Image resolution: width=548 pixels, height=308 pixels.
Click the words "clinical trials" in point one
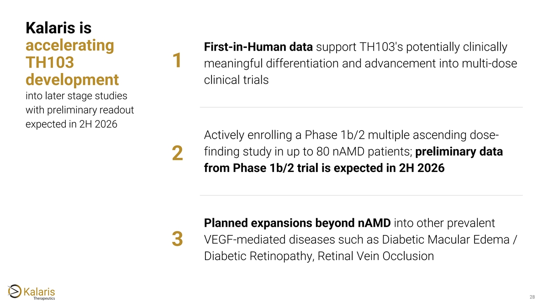236,80
